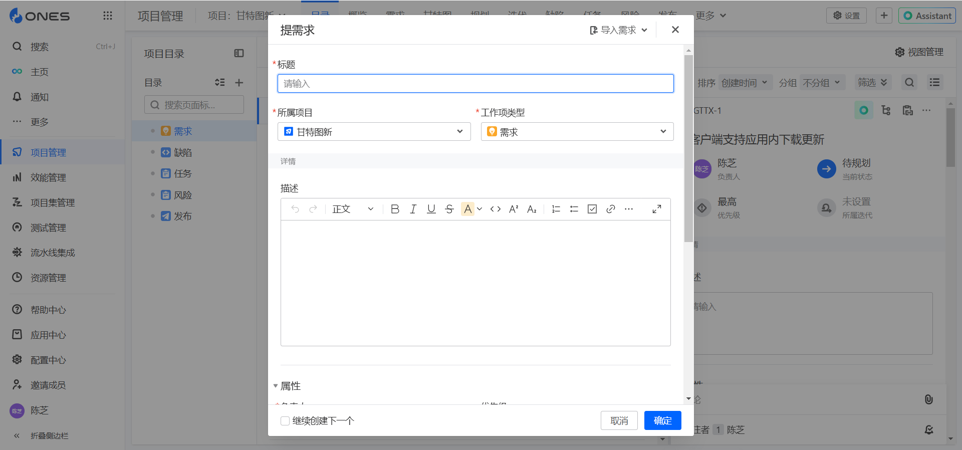Open the Assistant button

click(927, 16)
